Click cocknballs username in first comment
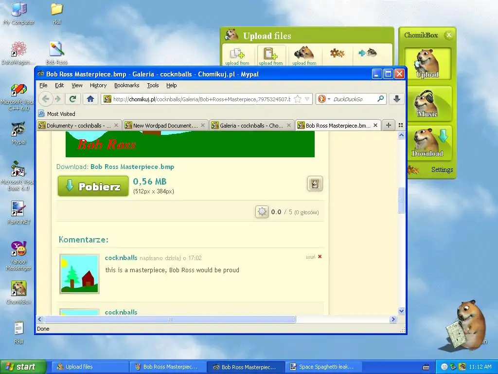 coord(121,258)
